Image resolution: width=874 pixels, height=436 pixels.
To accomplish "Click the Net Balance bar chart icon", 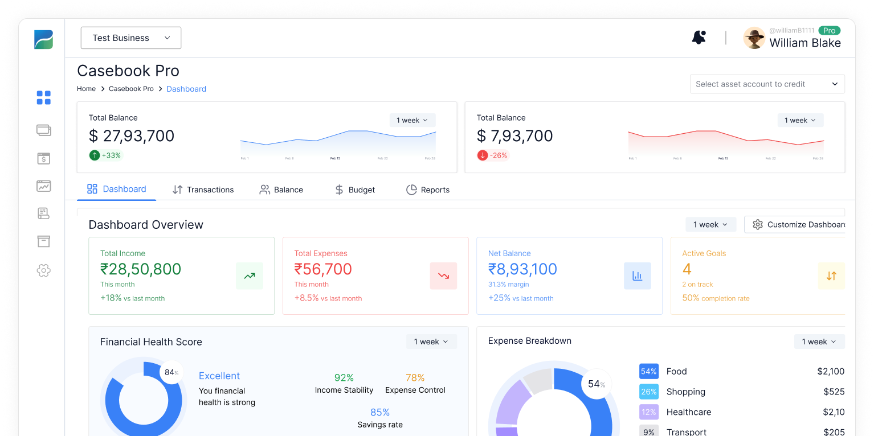I will pyautogui.click(x=637, y=276).
